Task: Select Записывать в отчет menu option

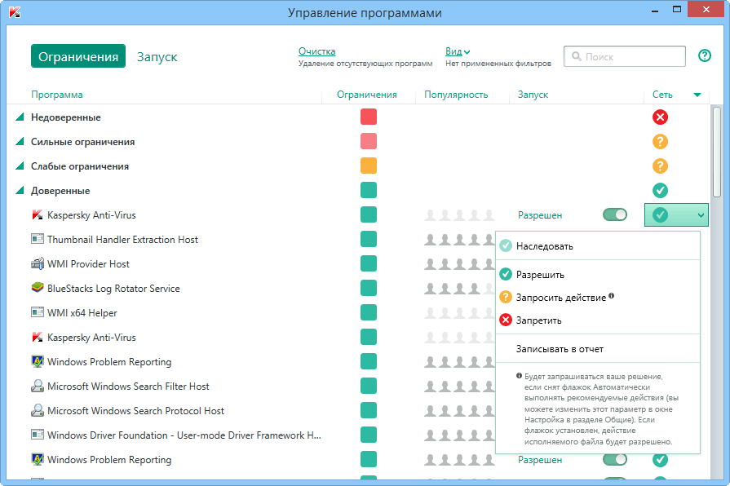Action: [x=598, y=349]
